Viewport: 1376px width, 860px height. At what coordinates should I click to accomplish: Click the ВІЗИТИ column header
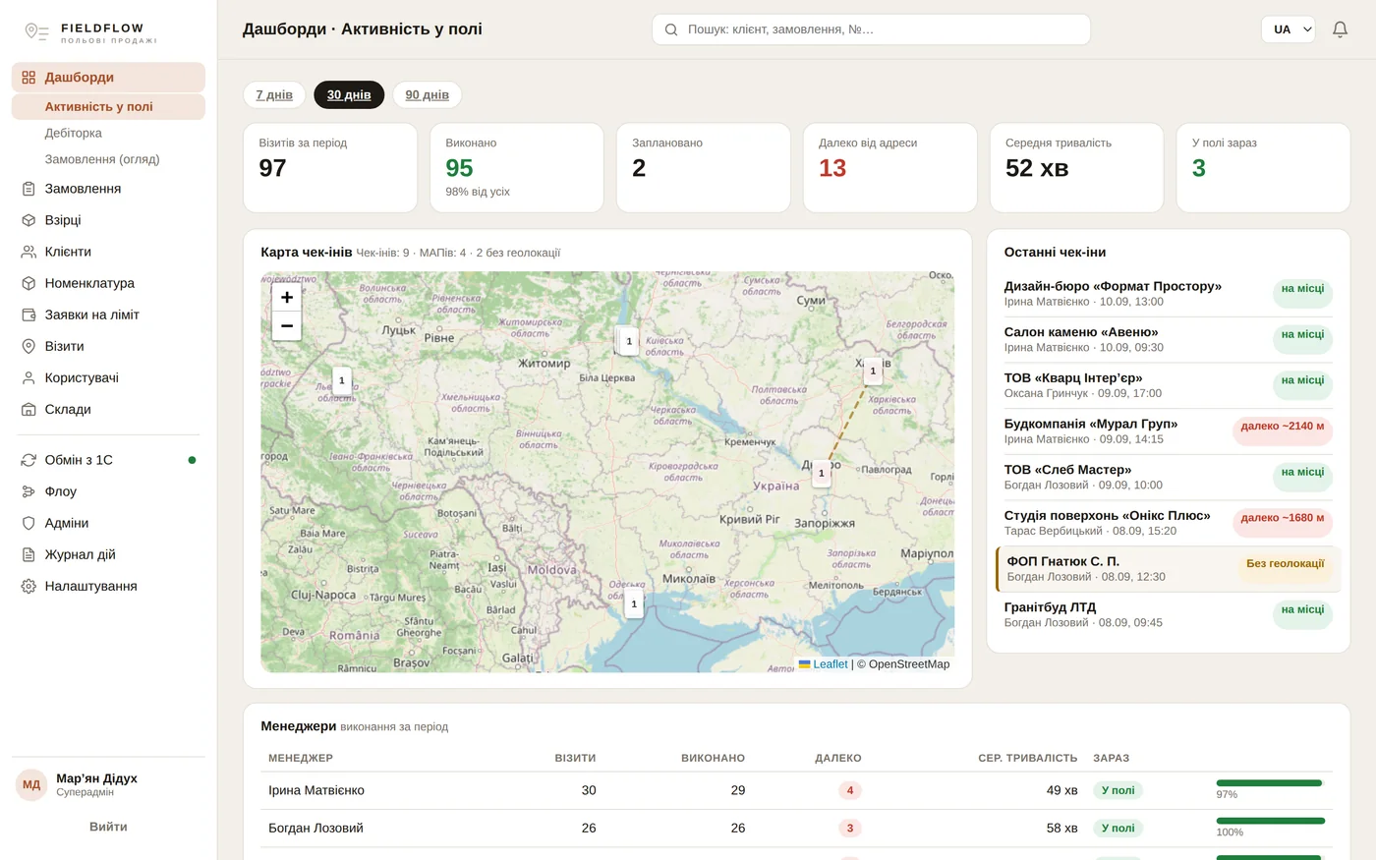pos(575,758)
